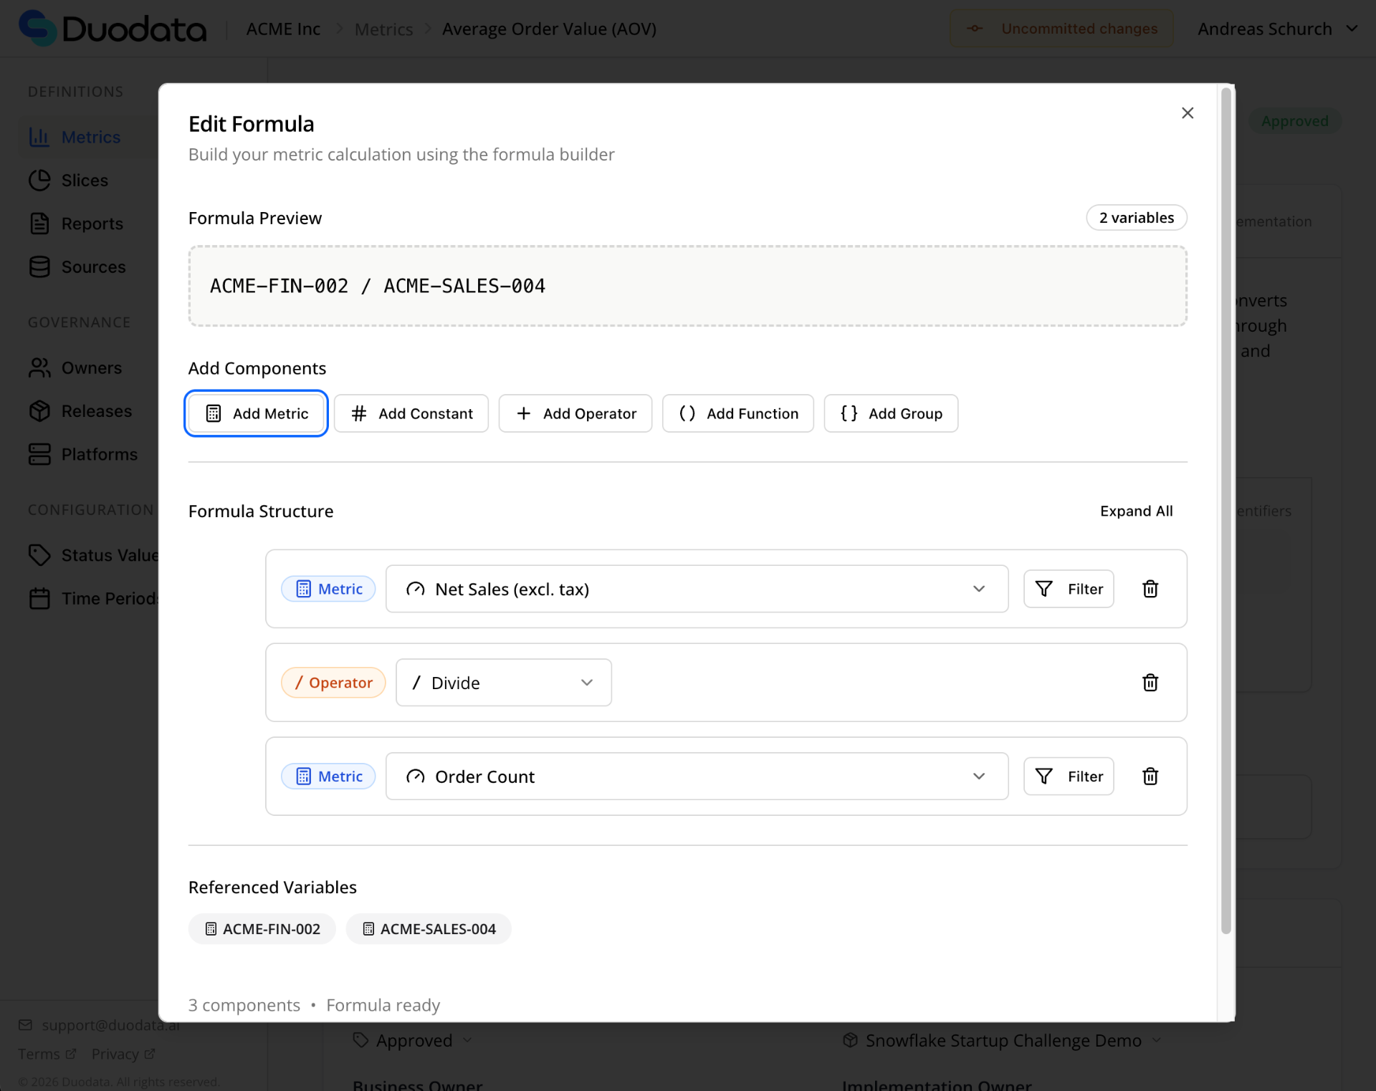1376x1091 pixels.
Task: Click the Add Metric button
Action: click(255, 413)
